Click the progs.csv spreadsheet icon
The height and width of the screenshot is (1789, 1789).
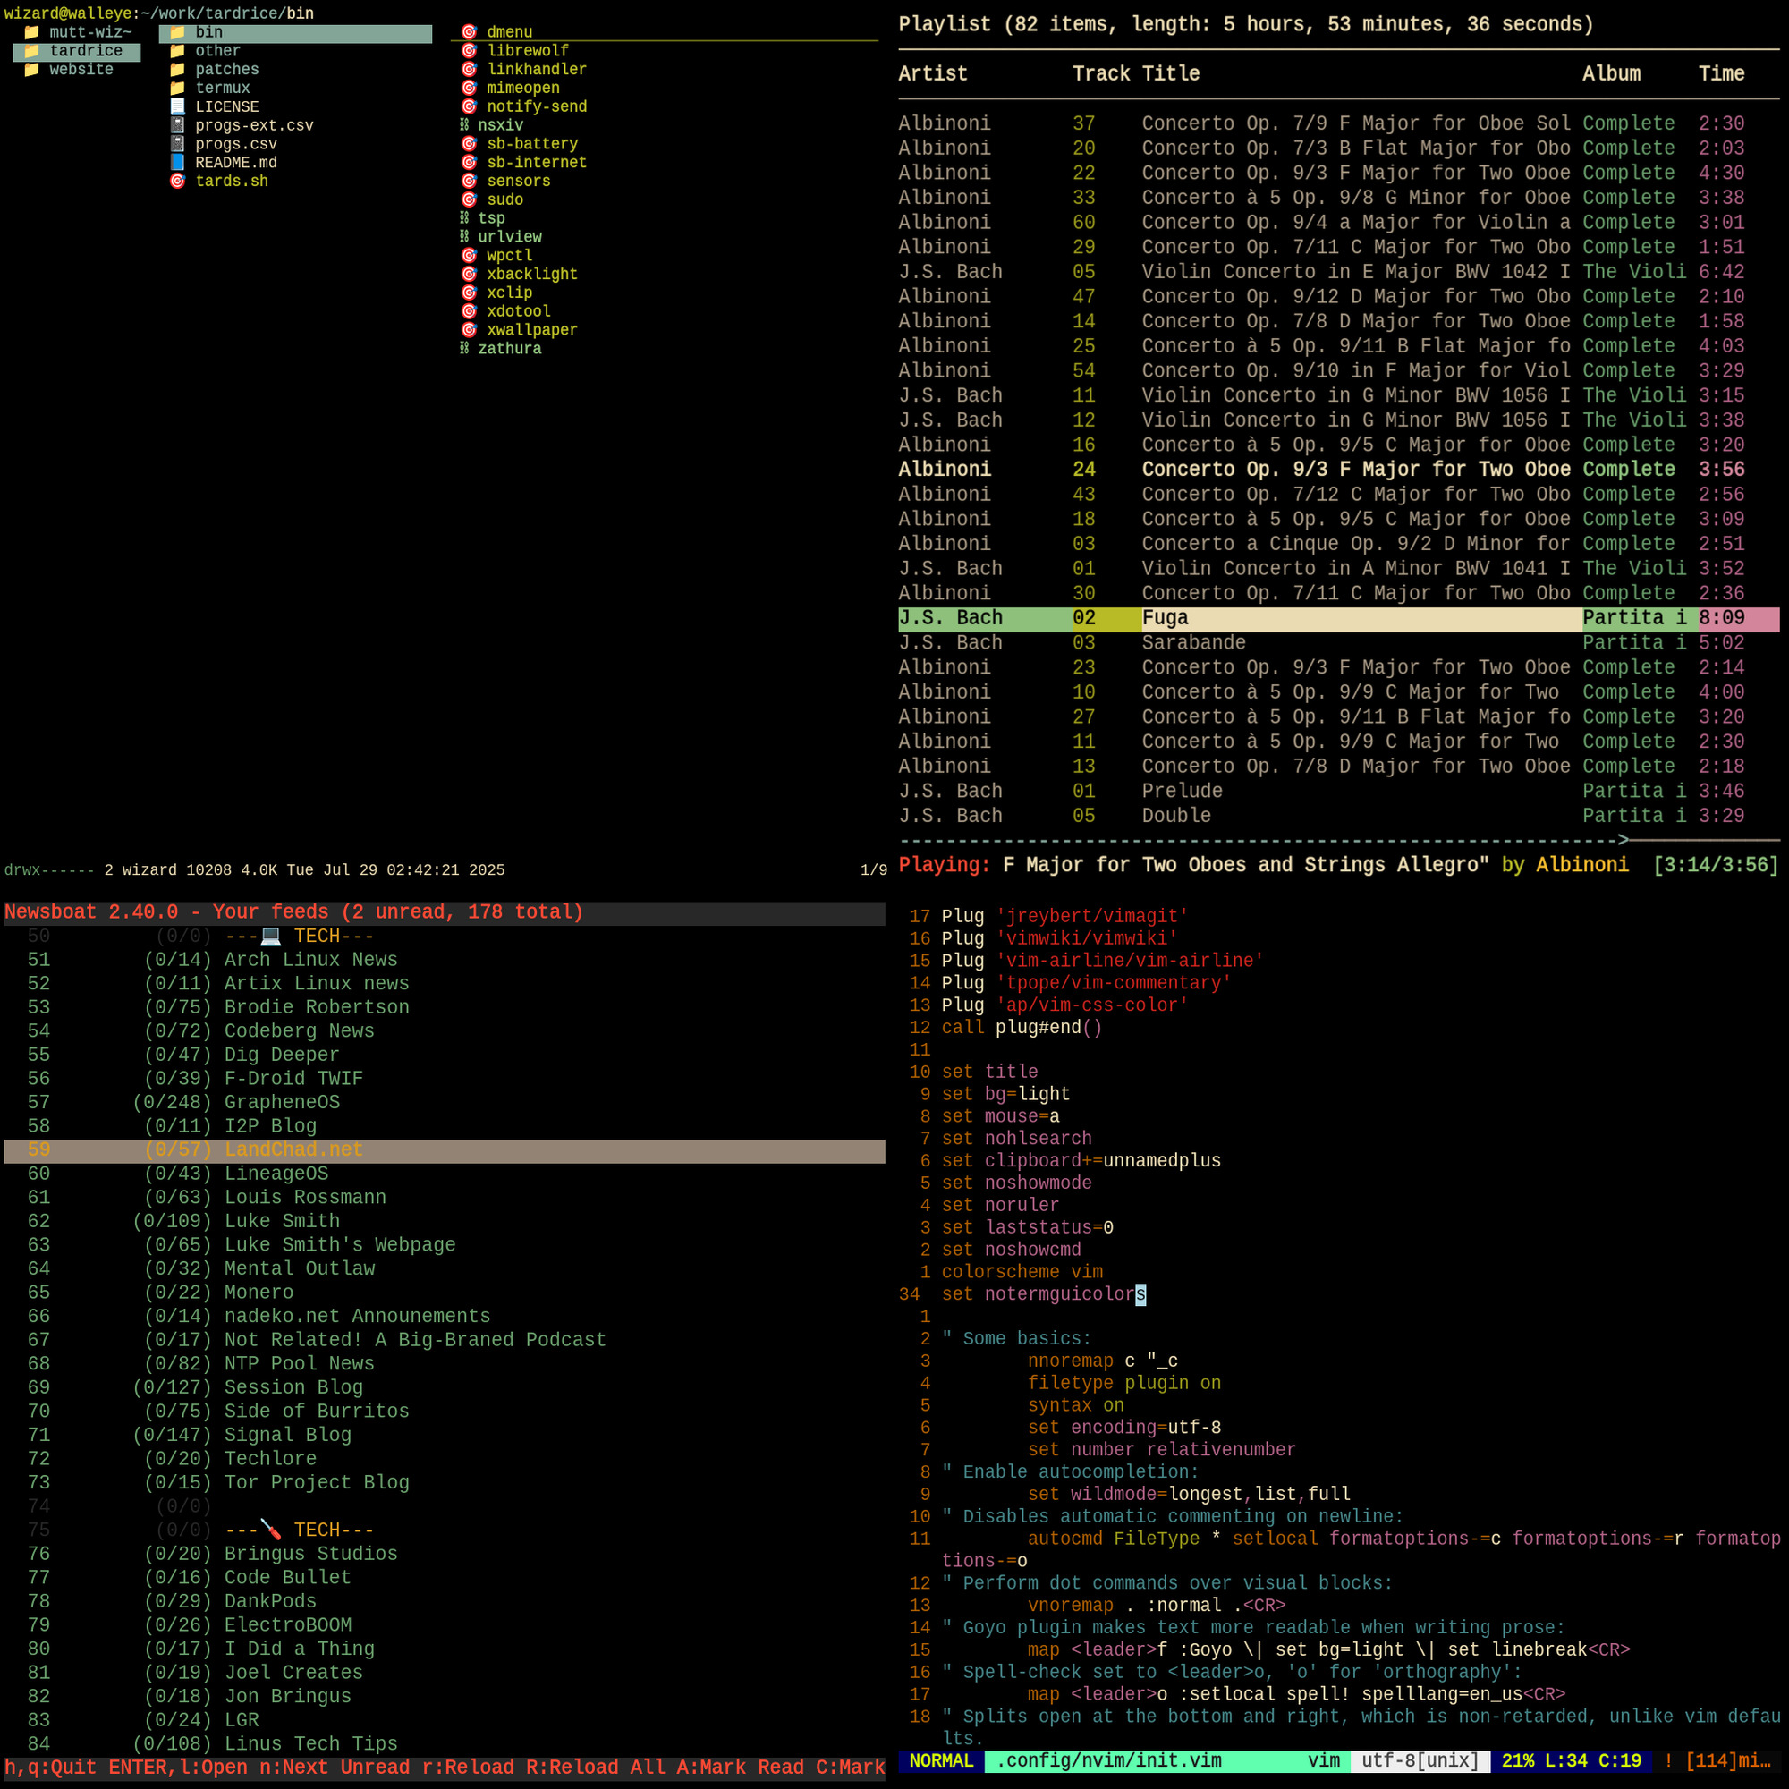[177, 143]
